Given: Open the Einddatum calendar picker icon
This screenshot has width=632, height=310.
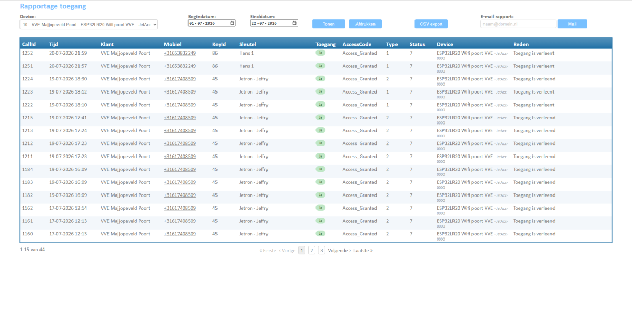Looking at the screenshot, I should pos(294,23).
